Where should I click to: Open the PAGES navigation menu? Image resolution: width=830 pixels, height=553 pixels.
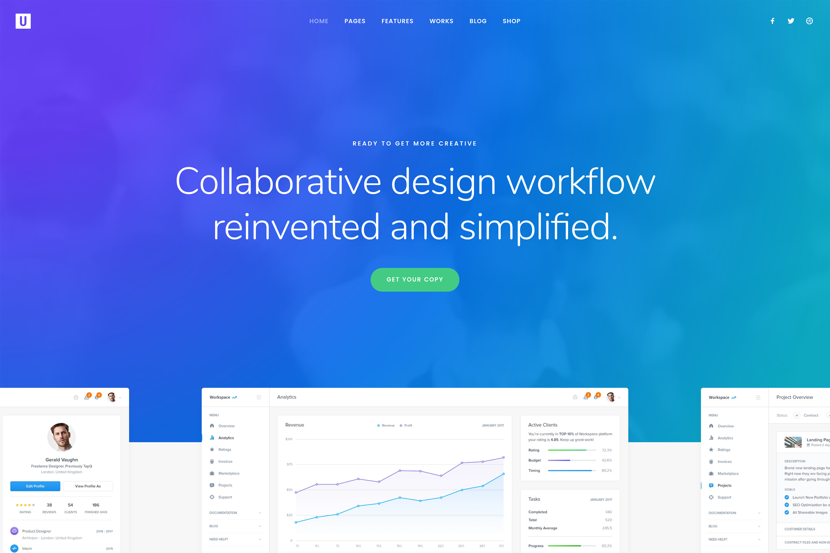coord(354,21)
